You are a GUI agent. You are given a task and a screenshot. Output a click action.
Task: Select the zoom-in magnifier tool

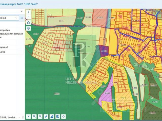(34, 116)
